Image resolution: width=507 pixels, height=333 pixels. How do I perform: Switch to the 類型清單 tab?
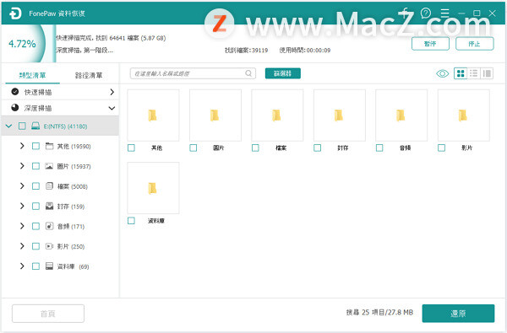[x=32, y=75]
